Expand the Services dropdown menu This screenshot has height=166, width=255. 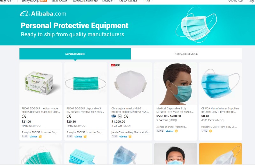coord(108,1)
